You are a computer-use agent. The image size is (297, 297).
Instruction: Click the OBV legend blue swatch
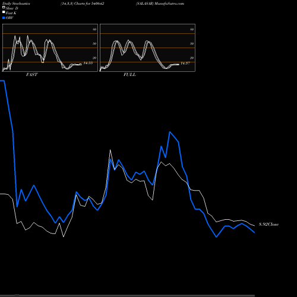click(4, 18)
